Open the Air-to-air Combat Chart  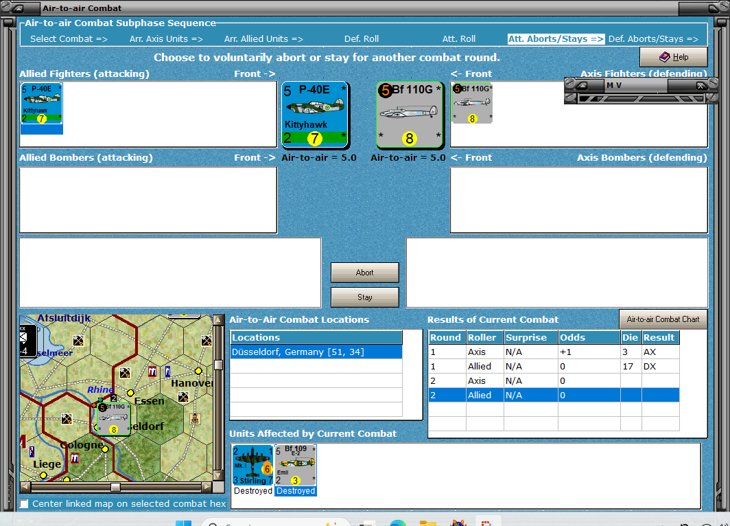coord(663,319)
